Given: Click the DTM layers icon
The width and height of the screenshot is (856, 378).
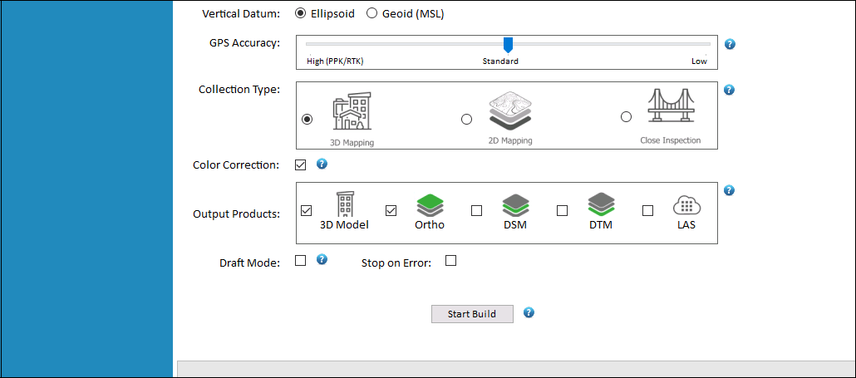Looking at the screenshot, I should click(601, 204).
